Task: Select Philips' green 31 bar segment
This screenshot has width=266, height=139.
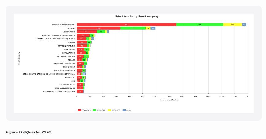Action: (89, 42)
